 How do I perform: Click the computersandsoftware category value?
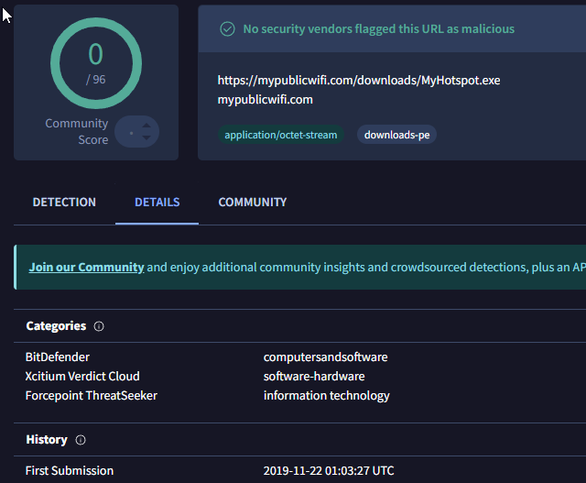pos(325,357)
